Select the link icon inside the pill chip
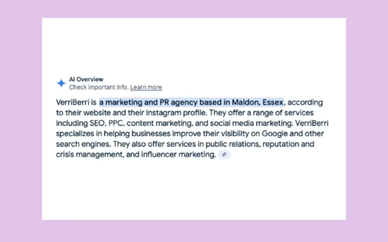The height and width of the screenshot is (242, 388). click(x=224, y=154)
